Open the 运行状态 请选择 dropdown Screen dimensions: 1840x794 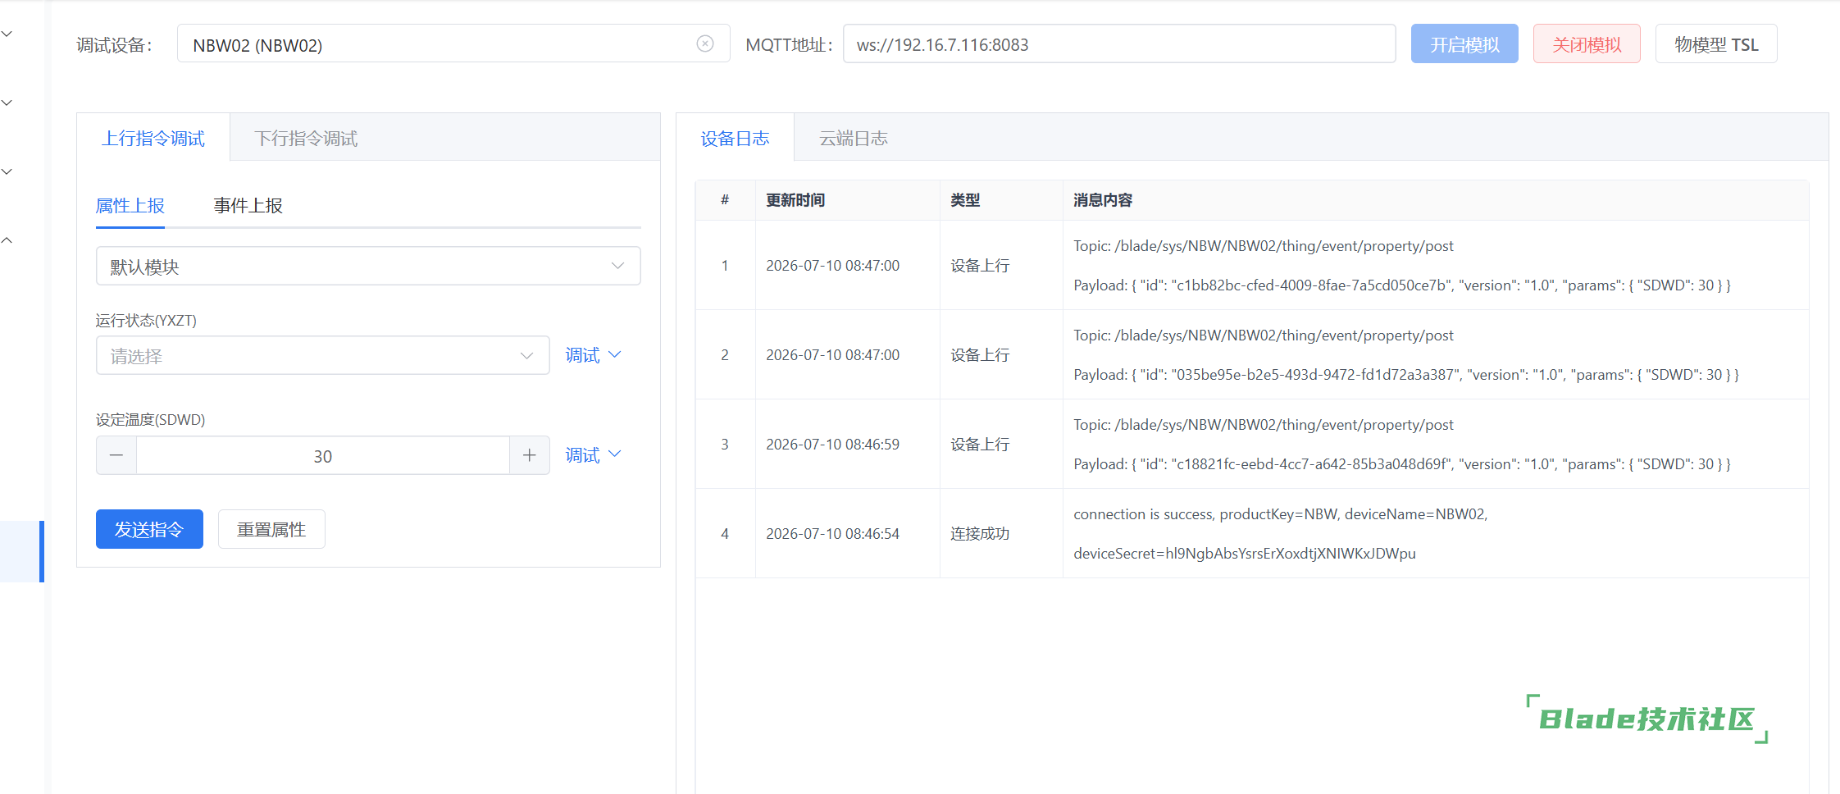click(322, 355)
